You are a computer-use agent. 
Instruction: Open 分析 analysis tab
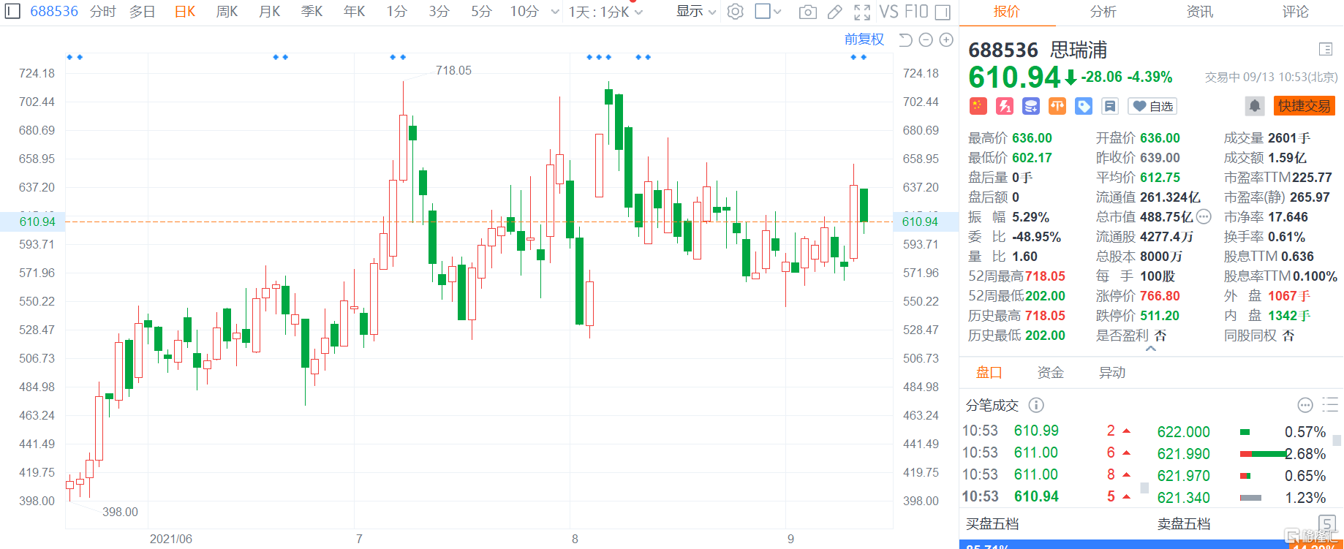click(1103, 12)
